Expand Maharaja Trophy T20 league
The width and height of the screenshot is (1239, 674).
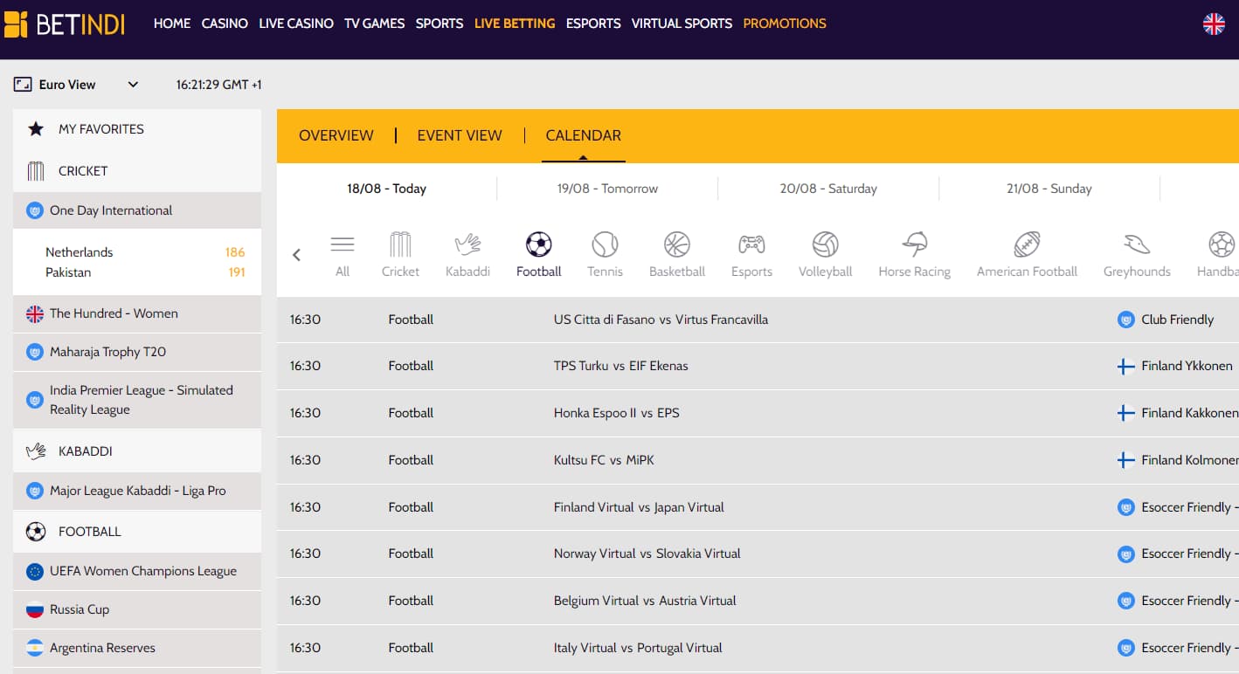pos(137,352)
